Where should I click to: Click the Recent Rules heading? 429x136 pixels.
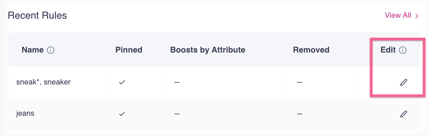pos(37,15)
